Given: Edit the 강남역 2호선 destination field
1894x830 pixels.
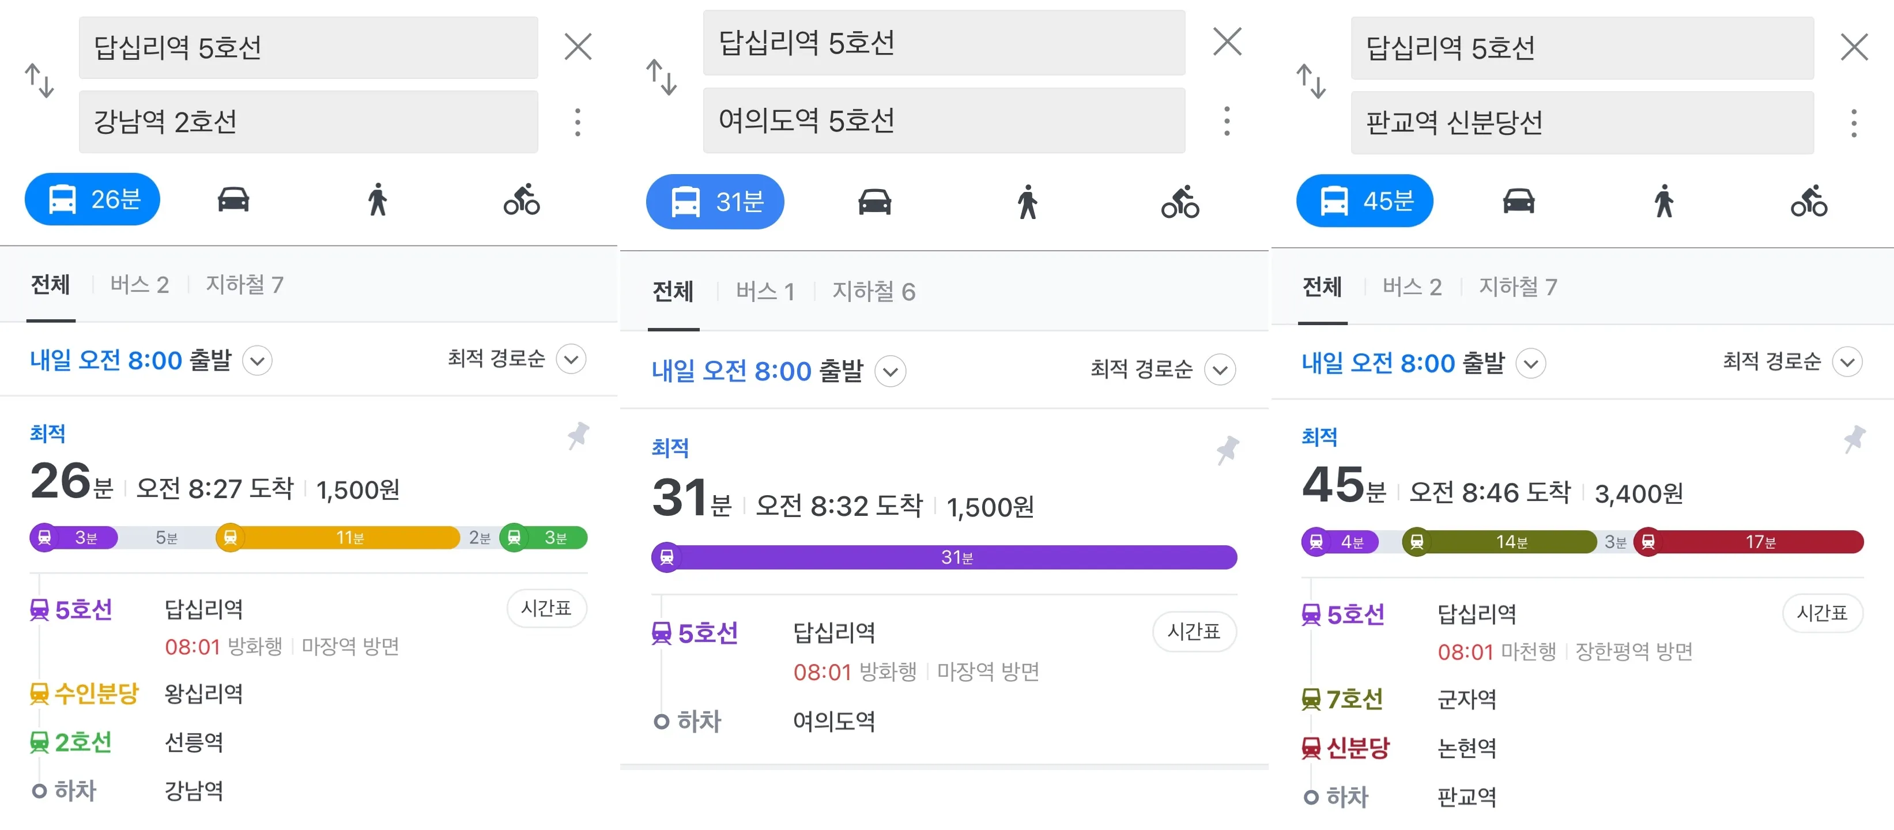Looking at the screenshot, I should [x=308, y=122].
